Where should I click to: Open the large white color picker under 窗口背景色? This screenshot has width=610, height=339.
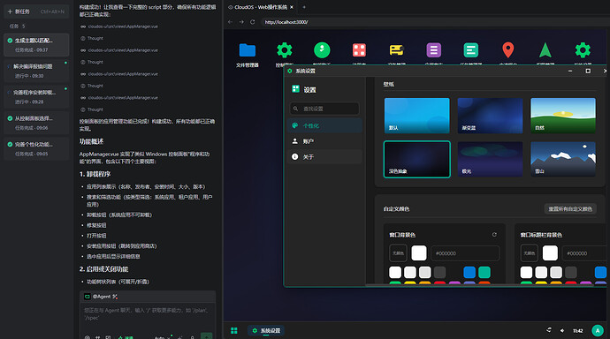(418, 253)
